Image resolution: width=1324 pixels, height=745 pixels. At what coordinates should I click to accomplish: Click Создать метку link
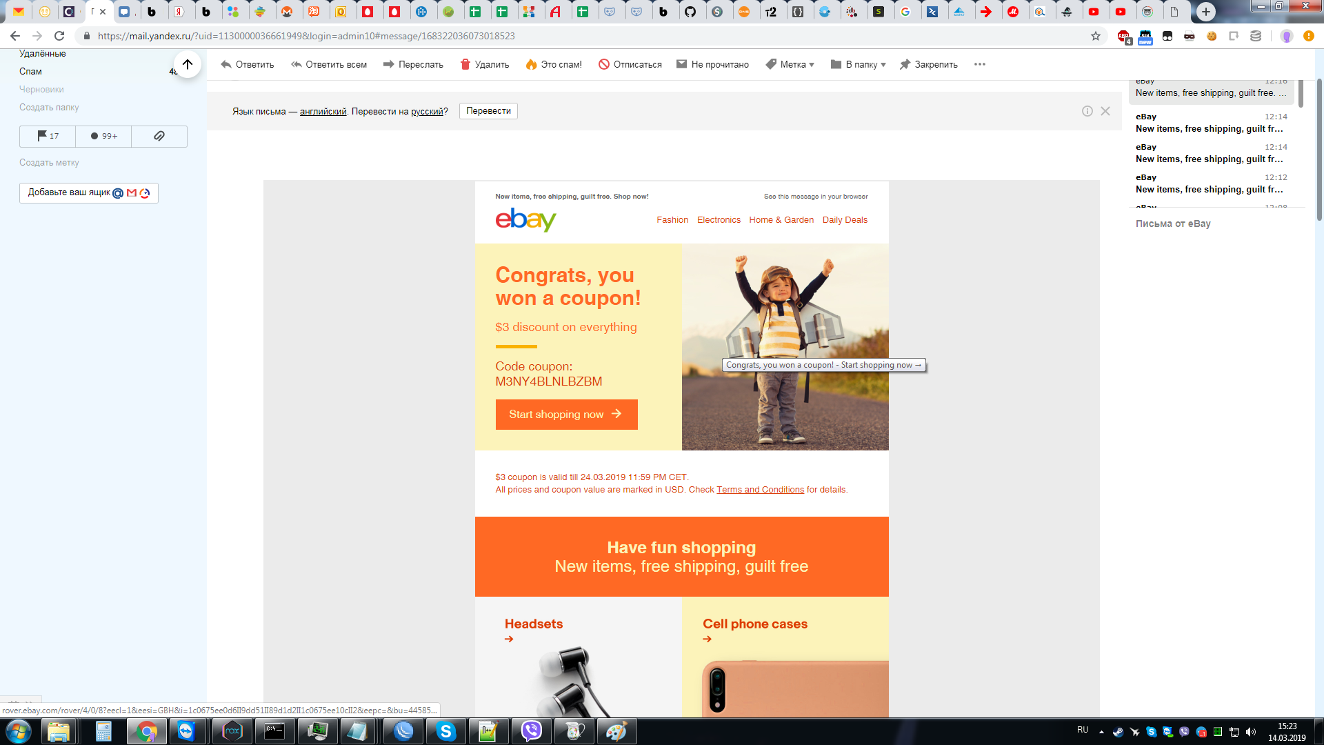(x=49, y=162)
